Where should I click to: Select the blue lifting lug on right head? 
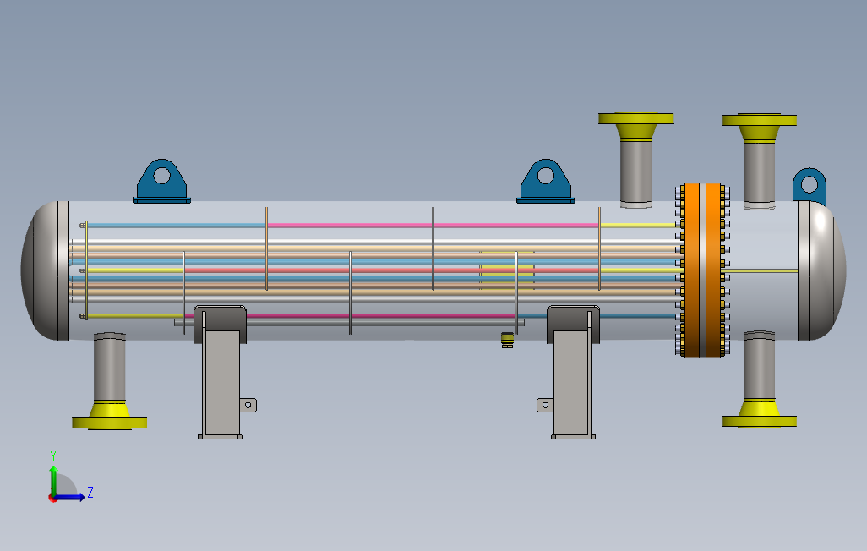[x=810, y=186]
